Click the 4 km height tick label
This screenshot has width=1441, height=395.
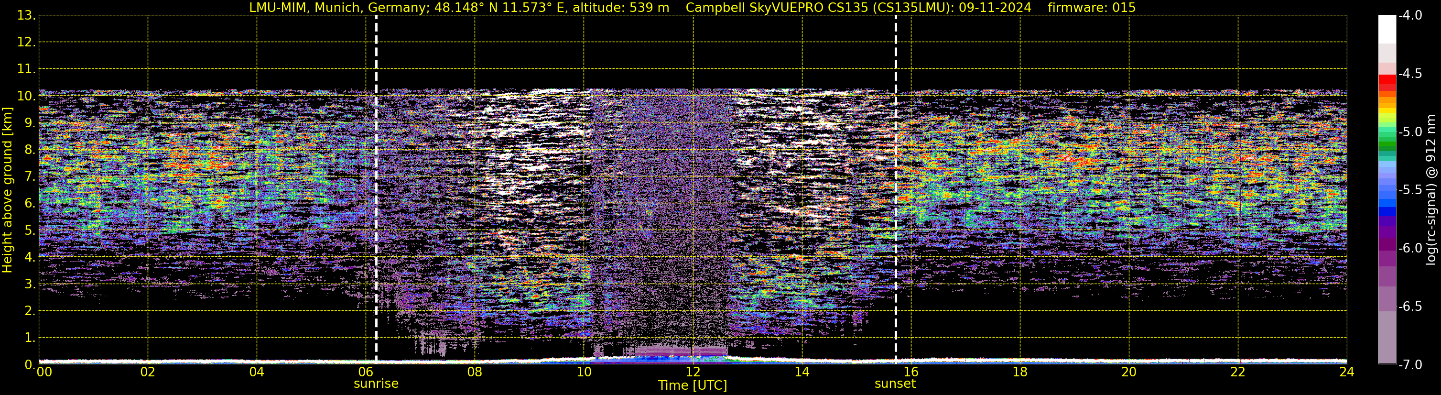coord(30,257)
